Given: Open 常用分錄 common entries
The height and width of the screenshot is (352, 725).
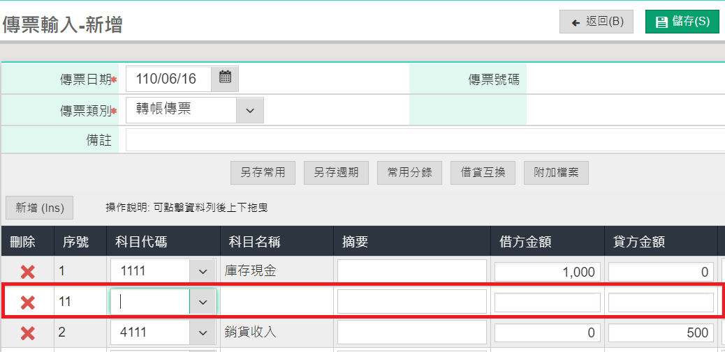Looking at the screenshot, I should 410,173.
